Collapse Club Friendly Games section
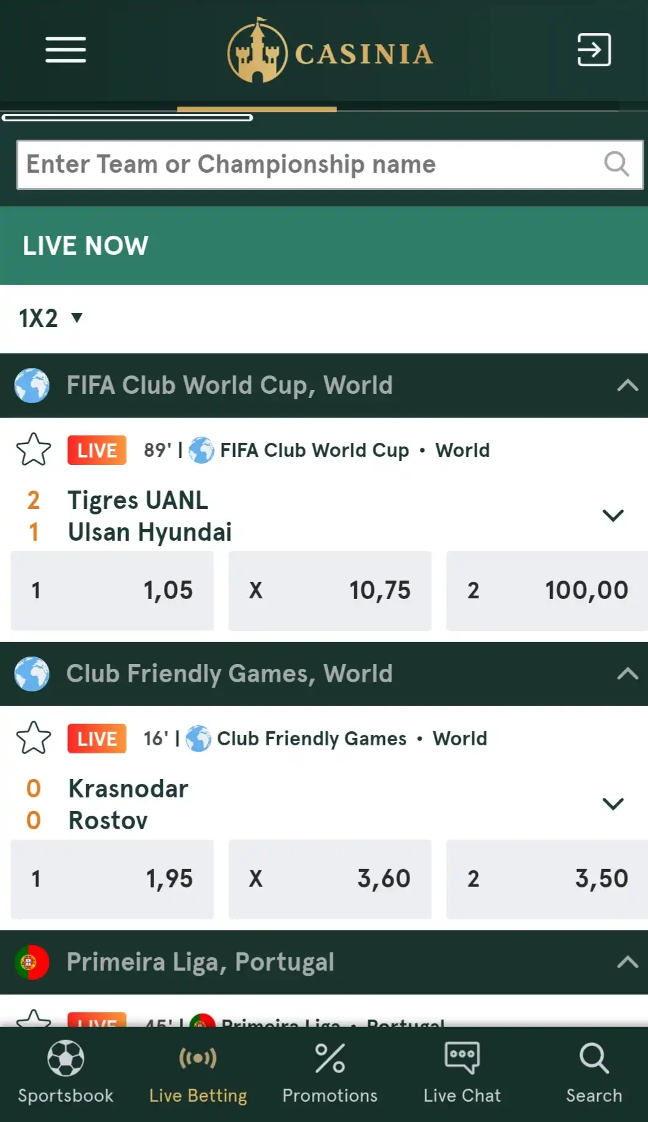This screenshot has height=1122, width=648. 627,674
